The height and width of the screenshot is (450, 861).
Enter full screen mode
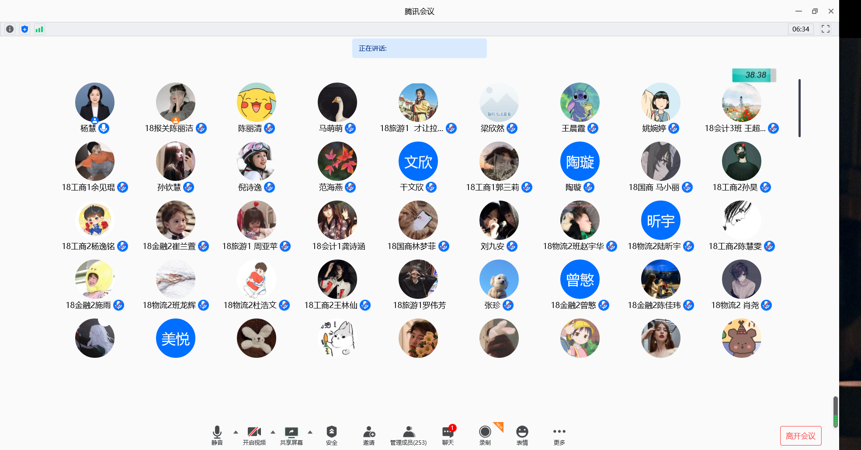coord(825,29)
